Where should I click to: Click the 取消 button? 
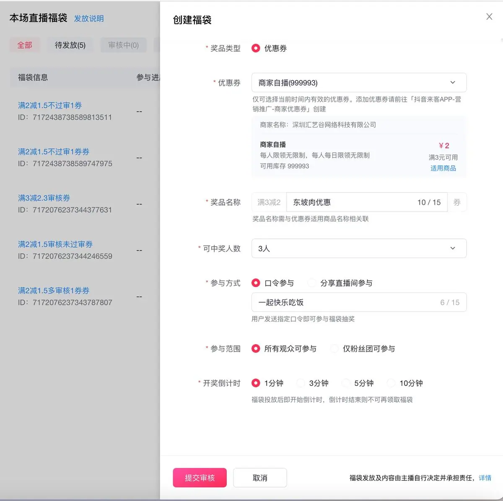tap(260, 478)
